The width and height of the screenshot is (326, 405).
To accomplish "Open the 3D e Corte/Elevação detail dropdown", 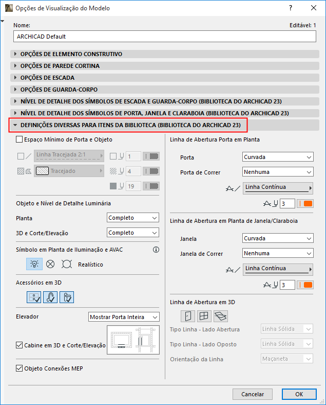I will (133, 233).
